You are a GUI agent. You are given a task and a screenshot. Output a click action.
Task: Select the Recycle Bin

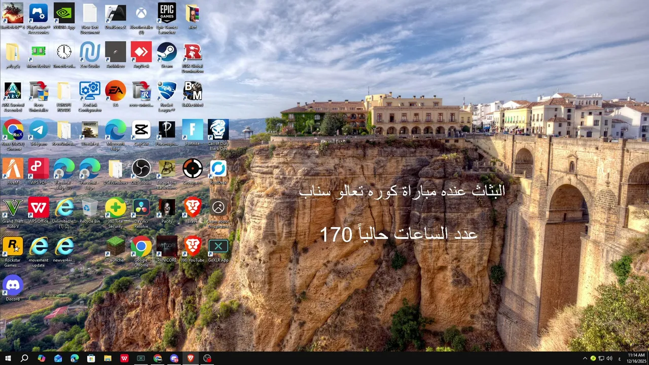click(x=90, y=212)
